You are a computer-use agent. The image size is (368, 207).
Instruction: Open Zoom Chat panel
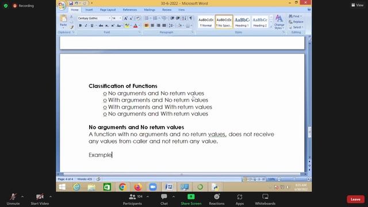pyautogui.click(x=164, y=200)
